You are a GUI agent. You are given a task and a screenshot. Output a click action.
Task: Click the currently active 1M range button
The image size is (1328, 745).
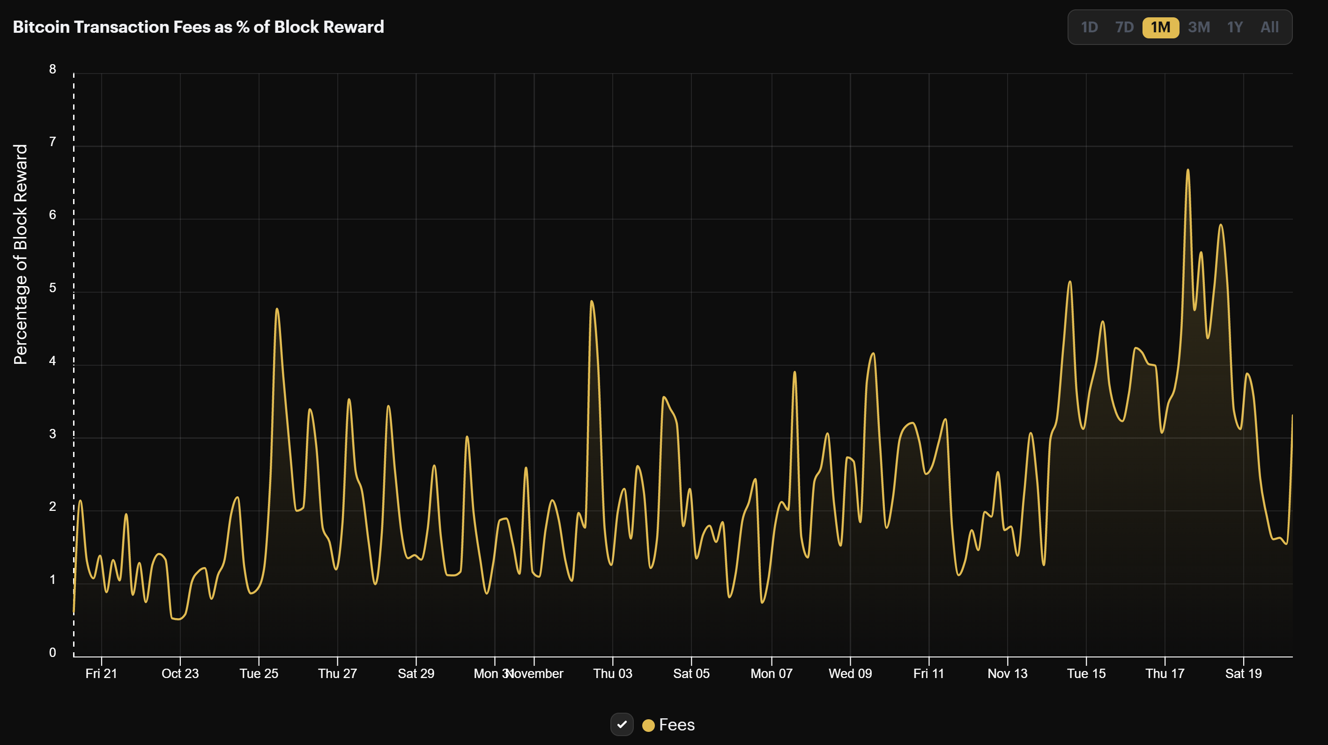pyautogui.click(x=1160, y=27)
